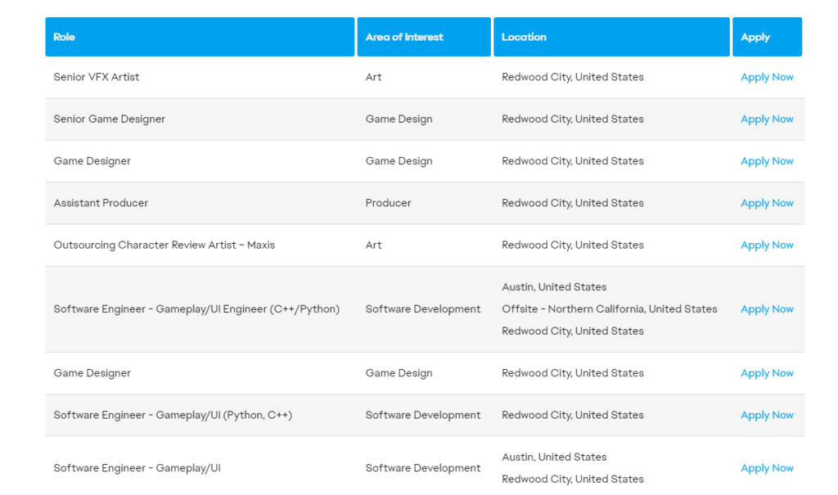Screen dimensions: 838x495
Task: Select the Producer area of interest cell
Action: (x=388, y=203)
